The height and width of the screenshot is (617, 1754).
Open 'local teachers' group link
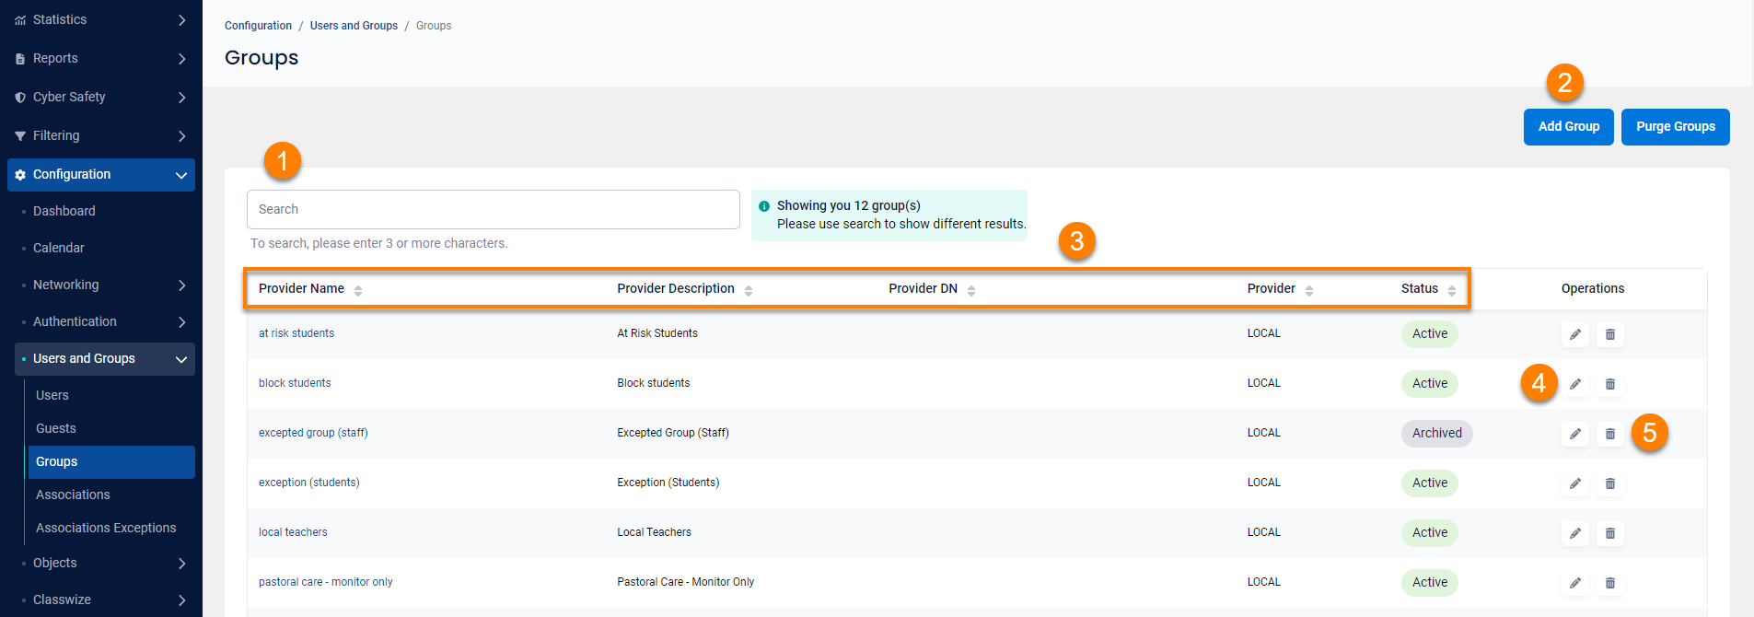click(293, 532)
